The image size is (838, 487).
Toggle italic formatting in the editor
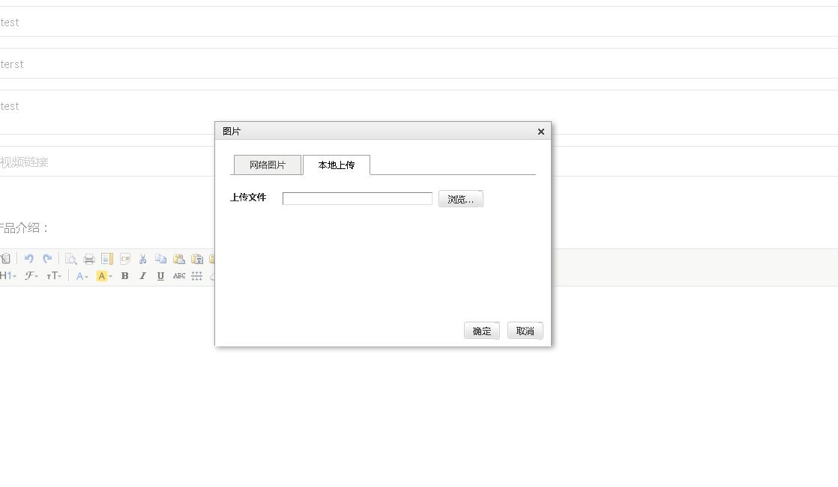142,276
